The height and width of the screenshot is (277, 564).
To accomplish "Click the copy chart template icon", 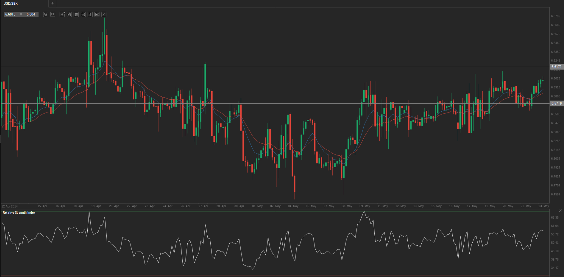I will [90, 15].
